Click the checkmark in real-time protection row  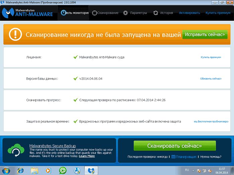(76, 121)
